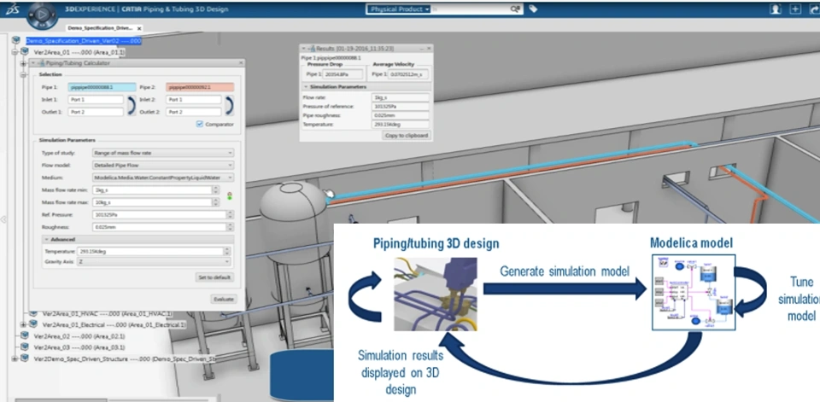Minimize the Results panel
820x402 pixels.
point(420,48)
